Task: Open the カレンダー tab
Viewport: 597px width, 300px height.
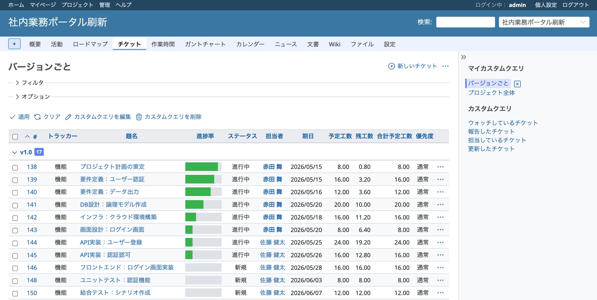Action: [250, 44]
